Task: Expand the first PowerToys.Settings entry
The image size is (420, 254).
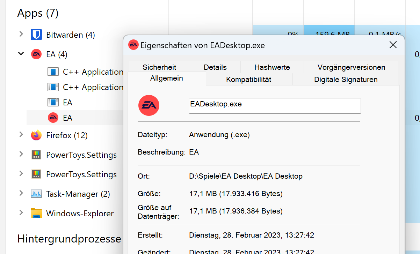Action: click(21, 154)
